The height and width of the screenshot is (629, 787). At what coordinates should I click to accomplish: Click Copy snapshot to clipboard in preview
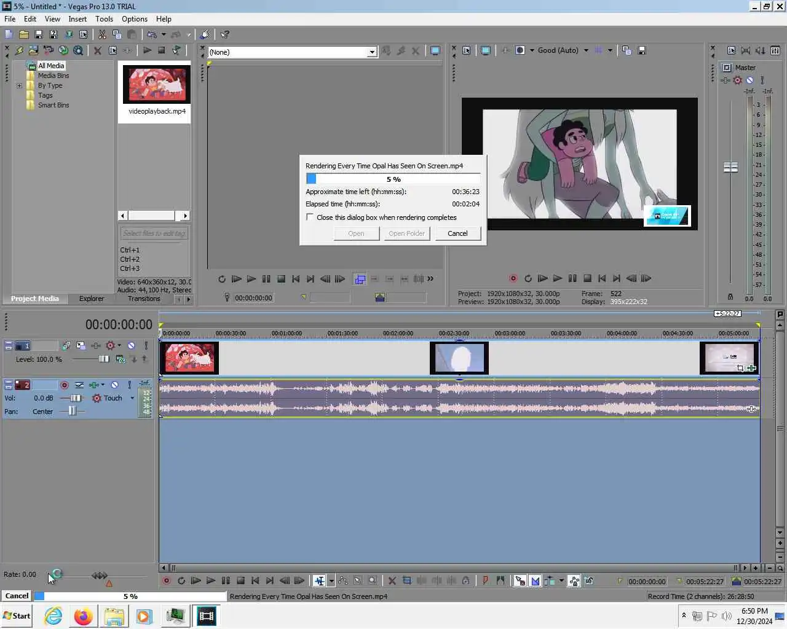click(627, 50)
